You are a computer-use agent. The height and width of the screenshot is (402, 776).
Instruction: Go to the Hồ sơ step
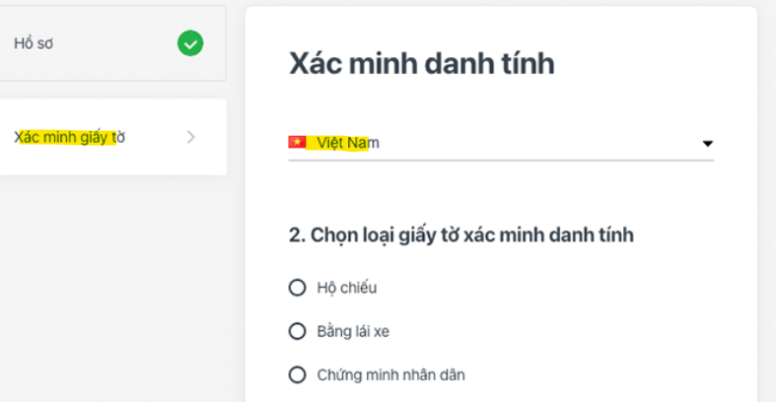tap(108, 44)
